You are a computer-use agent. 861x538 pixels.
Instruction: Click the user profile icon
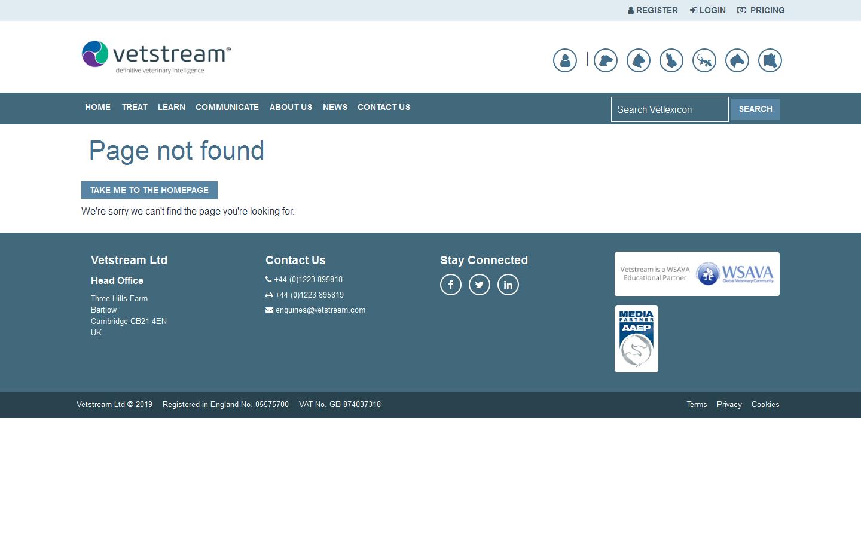(564, 60)
